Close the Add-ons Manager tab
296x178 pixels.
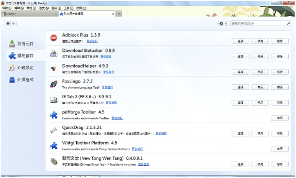click(x=113, y=14)
